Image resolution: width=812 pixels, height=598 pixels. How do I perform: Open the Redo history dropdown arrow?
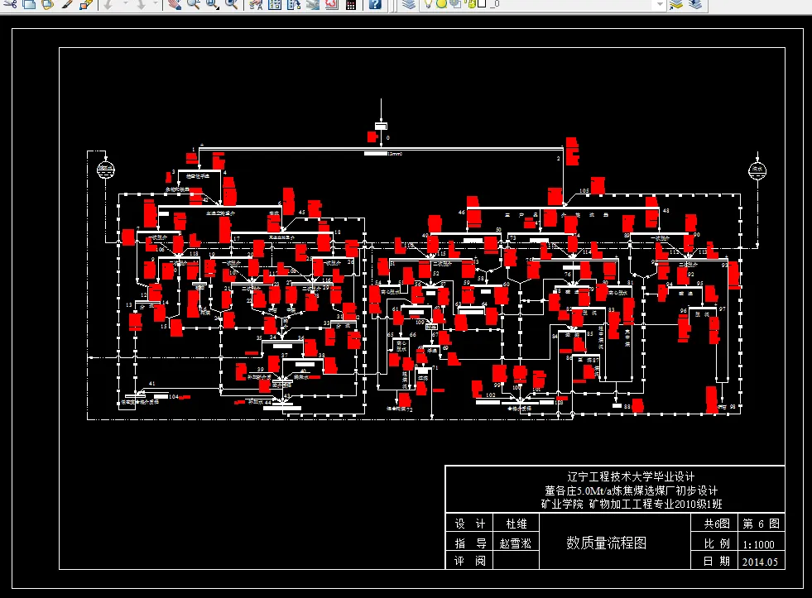click(x=155, y=4)
